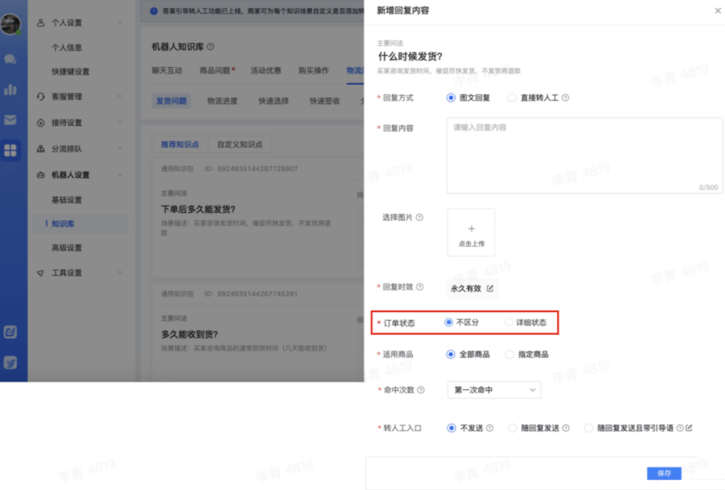725x490 pixels.
Task: Select 详细状态 for order status
Action: (510, 322)
